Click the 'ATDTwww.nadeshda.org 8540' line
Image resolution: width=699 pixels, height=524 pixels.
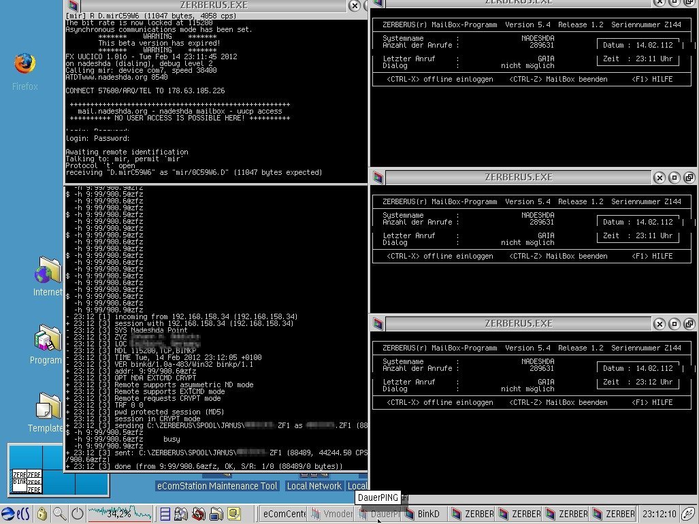click(116, 77)
